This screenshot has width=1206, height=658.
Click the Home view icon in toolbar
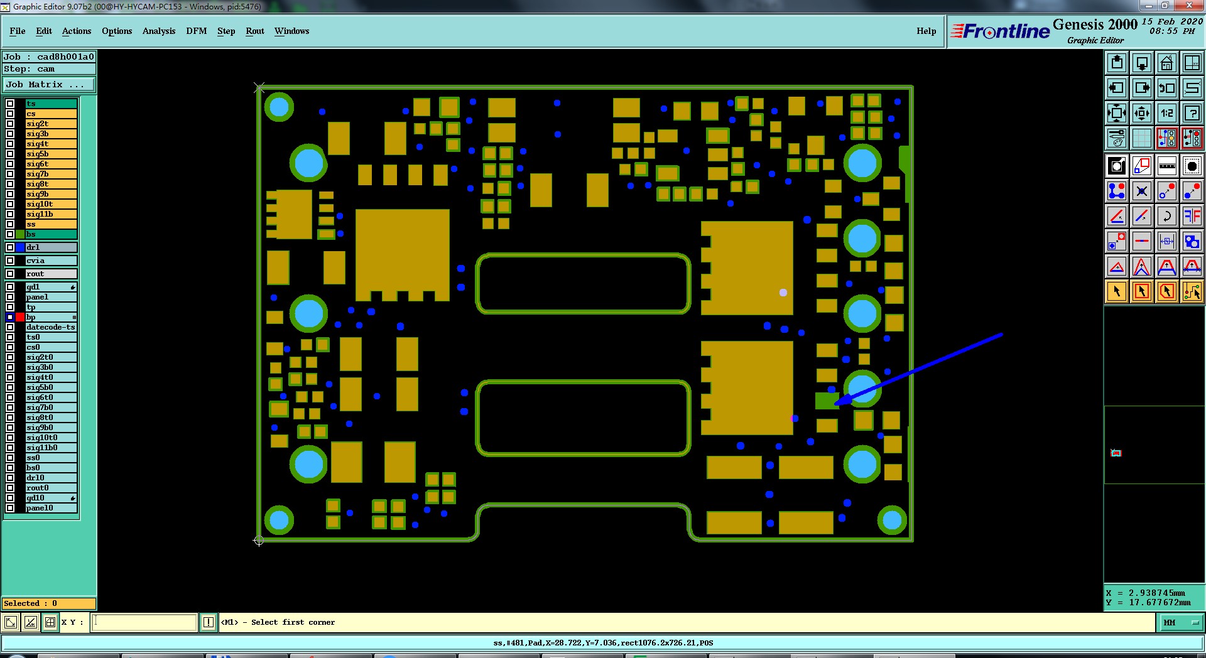(x=1167, y=63)
